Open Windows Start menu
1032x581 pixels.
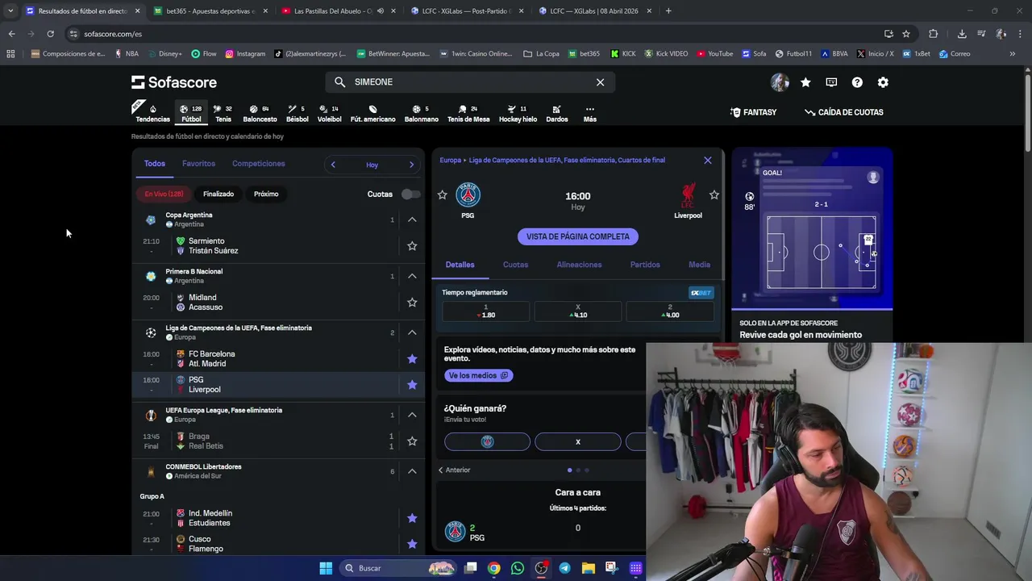click(x=326, y=568)
